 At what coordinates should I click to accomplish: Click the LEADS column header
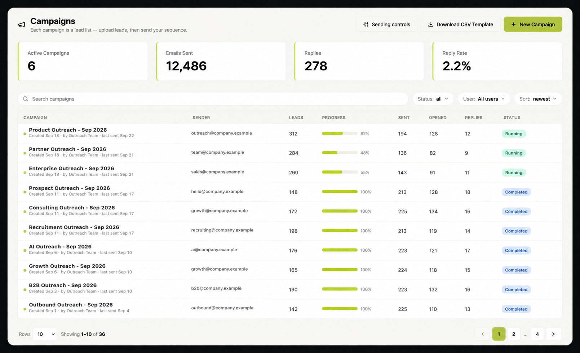point(296,118)
